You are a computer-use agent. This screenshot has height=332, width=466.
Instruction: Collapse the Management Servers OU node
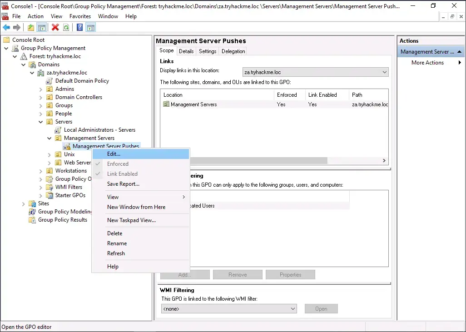[50, 138]
